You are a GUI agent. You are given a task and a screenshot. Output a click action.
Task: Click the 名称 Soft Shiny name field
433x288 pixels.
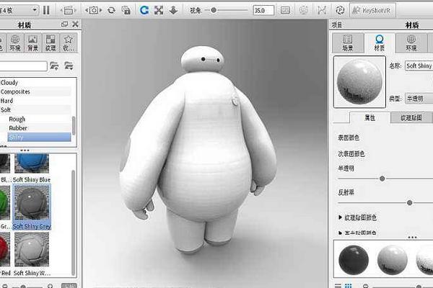419,66
